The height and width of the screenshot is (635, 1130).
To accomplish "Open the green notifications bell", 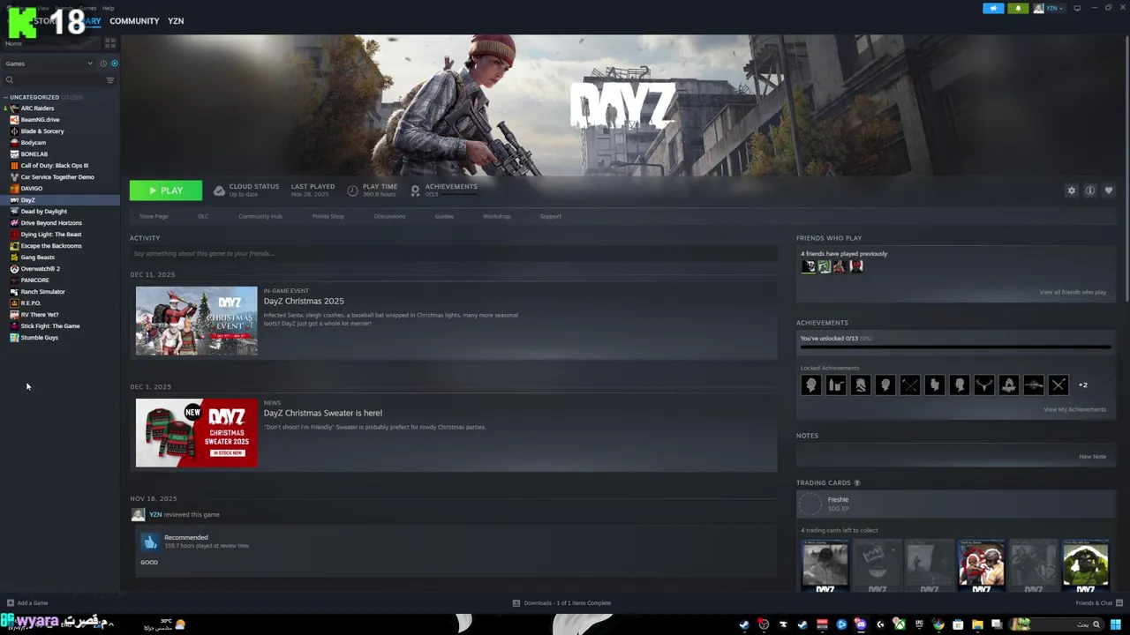I will pos(1018,8).
